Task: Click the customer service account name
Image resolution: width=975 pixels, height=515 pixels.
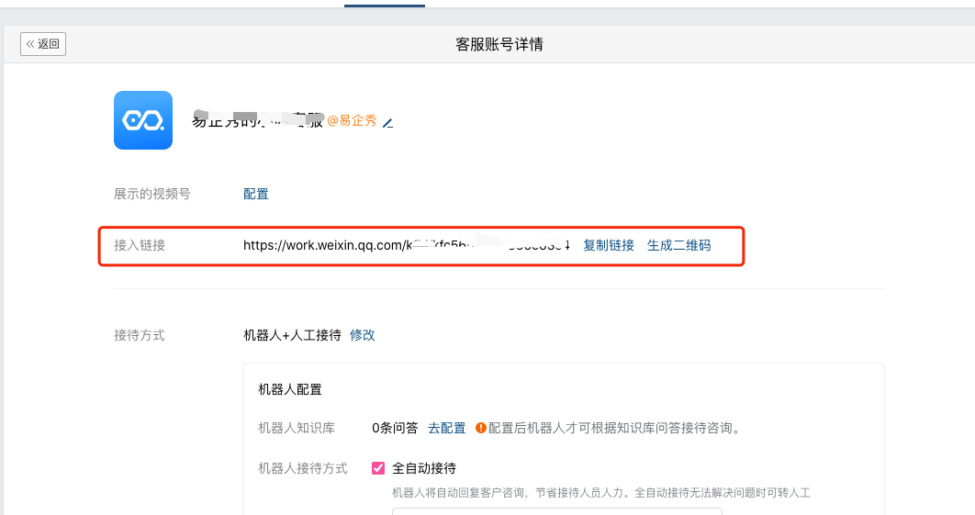Action: [x=257, y=121]
